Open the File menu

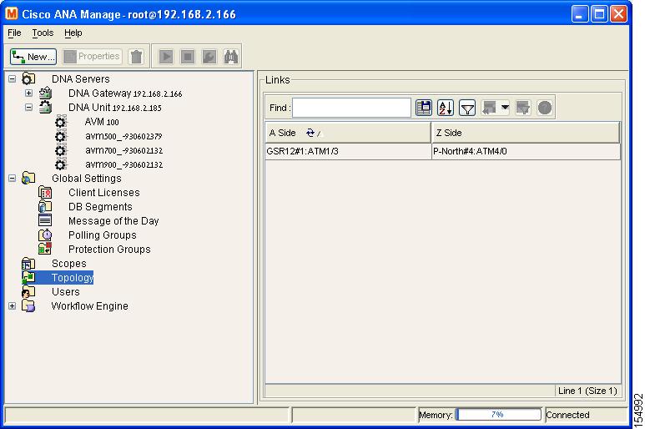point(14,33)
